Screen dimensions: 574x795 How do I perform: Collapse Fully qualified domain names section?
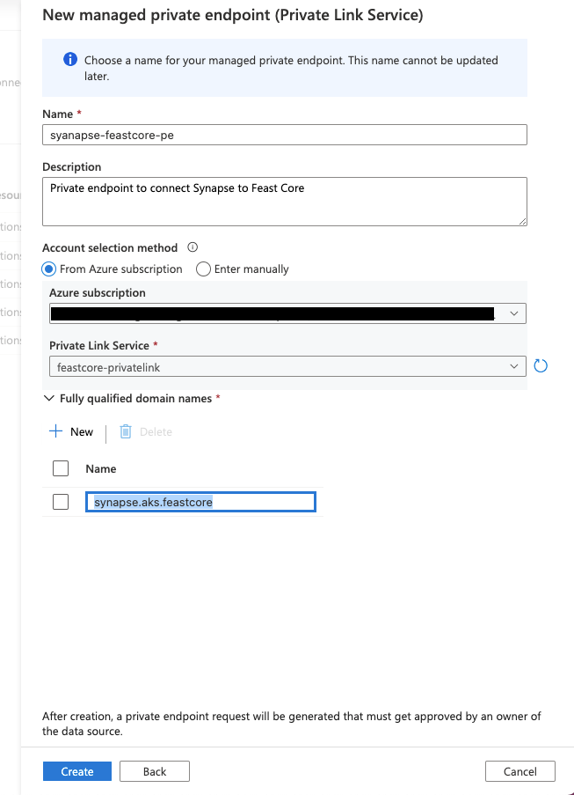click(x=49, y=399)
